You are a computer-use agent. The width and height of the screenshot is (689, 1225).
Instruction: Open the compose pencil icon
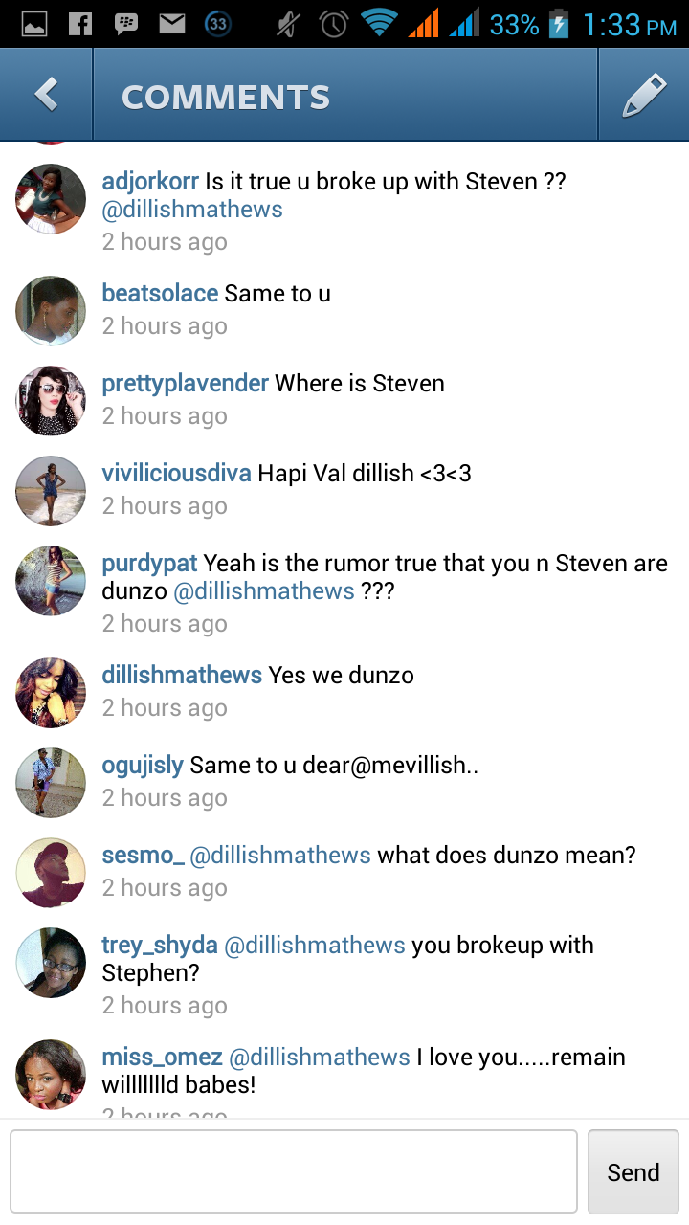(644, 95)
